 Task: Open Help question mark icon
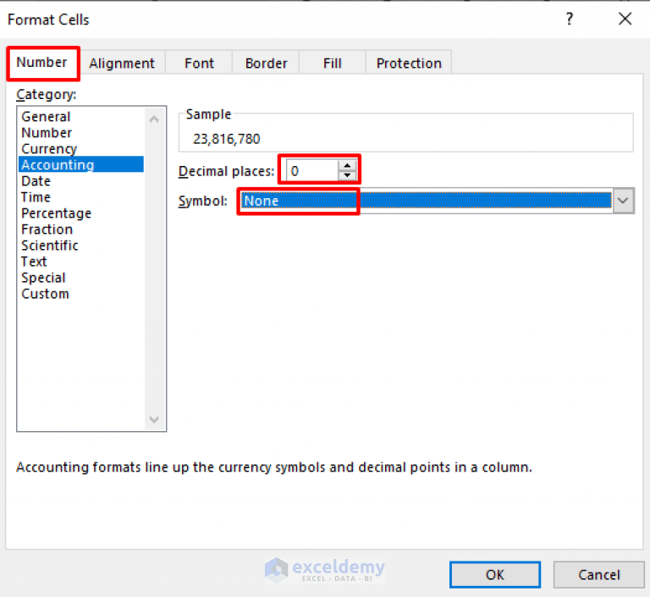click(570, 19)
